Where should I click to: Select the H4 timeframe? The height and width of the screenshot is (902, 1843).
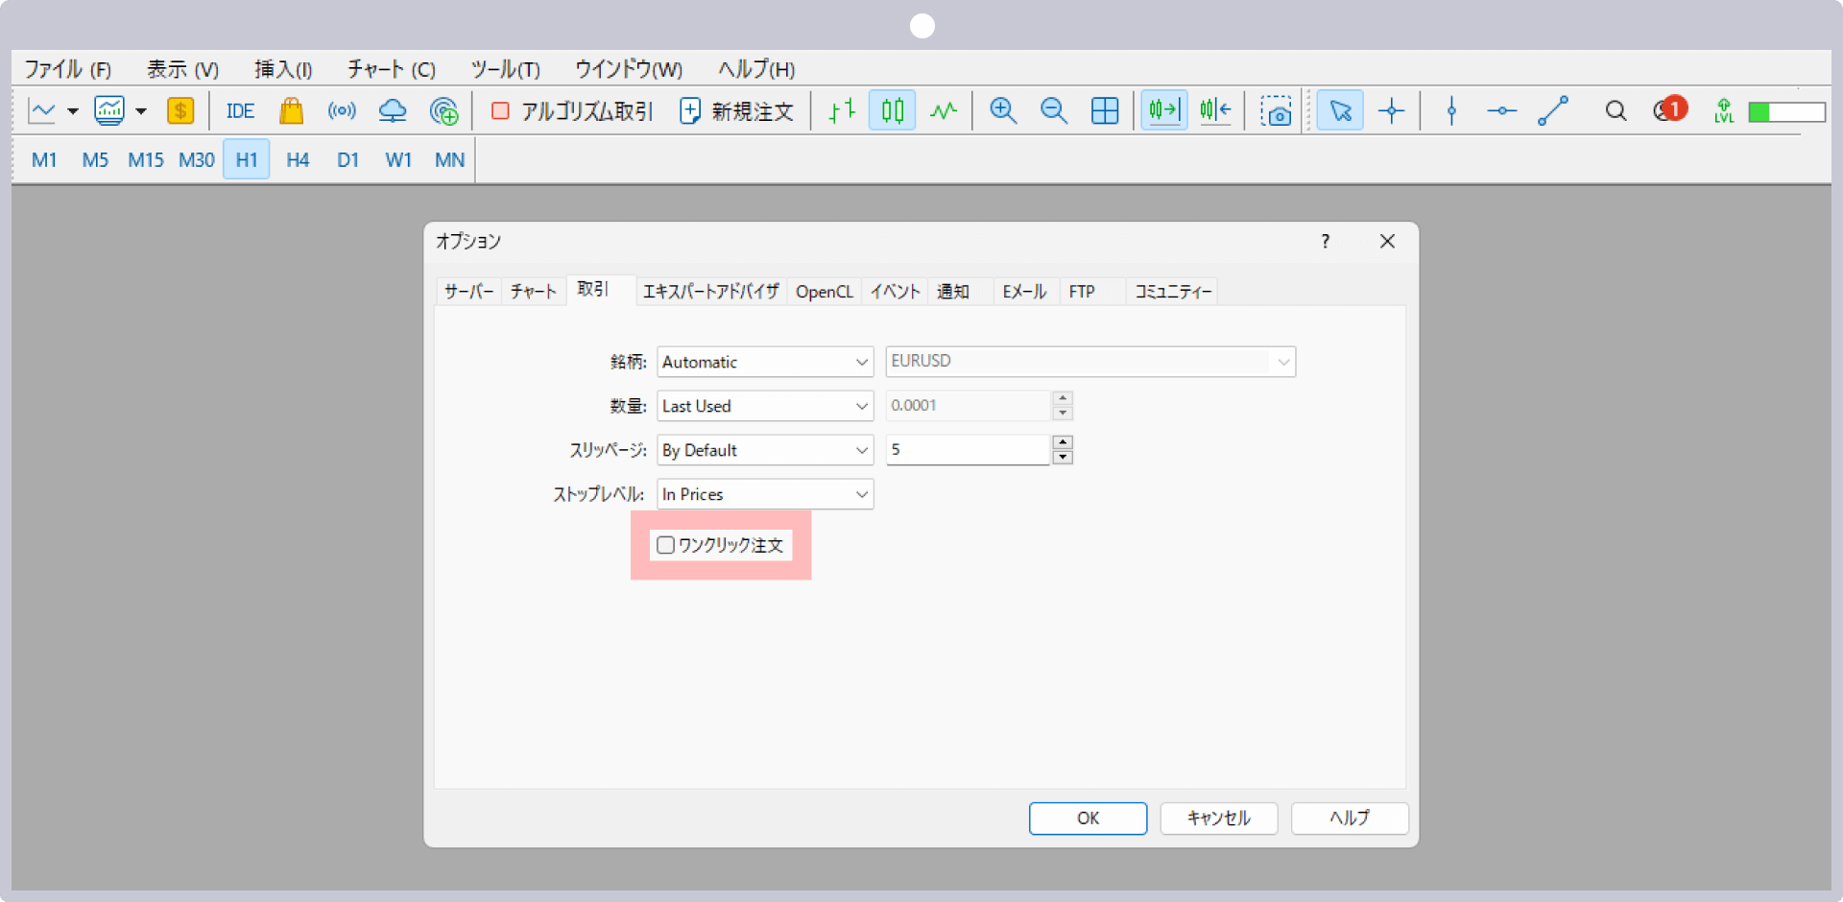click(x=298, y=159)
